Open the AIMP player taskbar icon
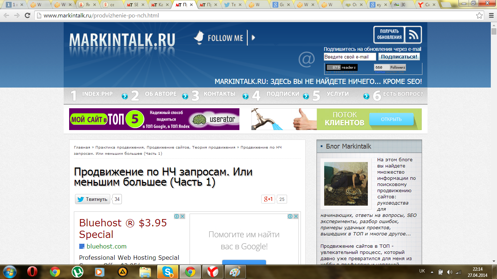 coord(123,271)
